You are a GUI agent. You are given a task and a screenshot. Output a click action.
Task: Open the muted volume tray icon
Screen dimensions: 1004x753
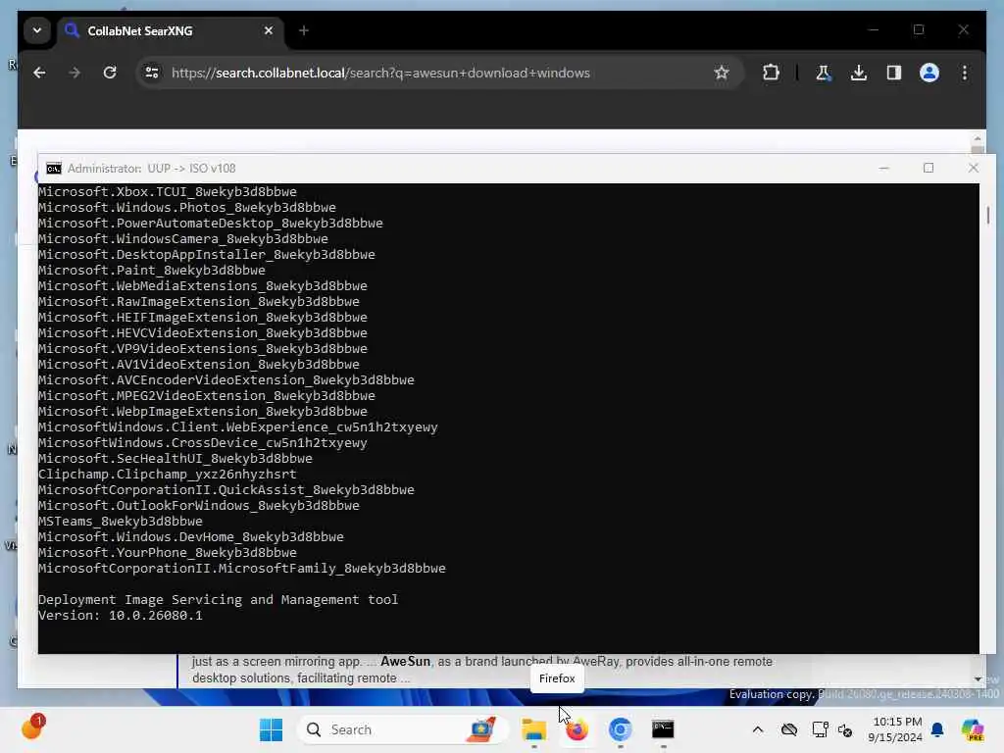[845, 729]
